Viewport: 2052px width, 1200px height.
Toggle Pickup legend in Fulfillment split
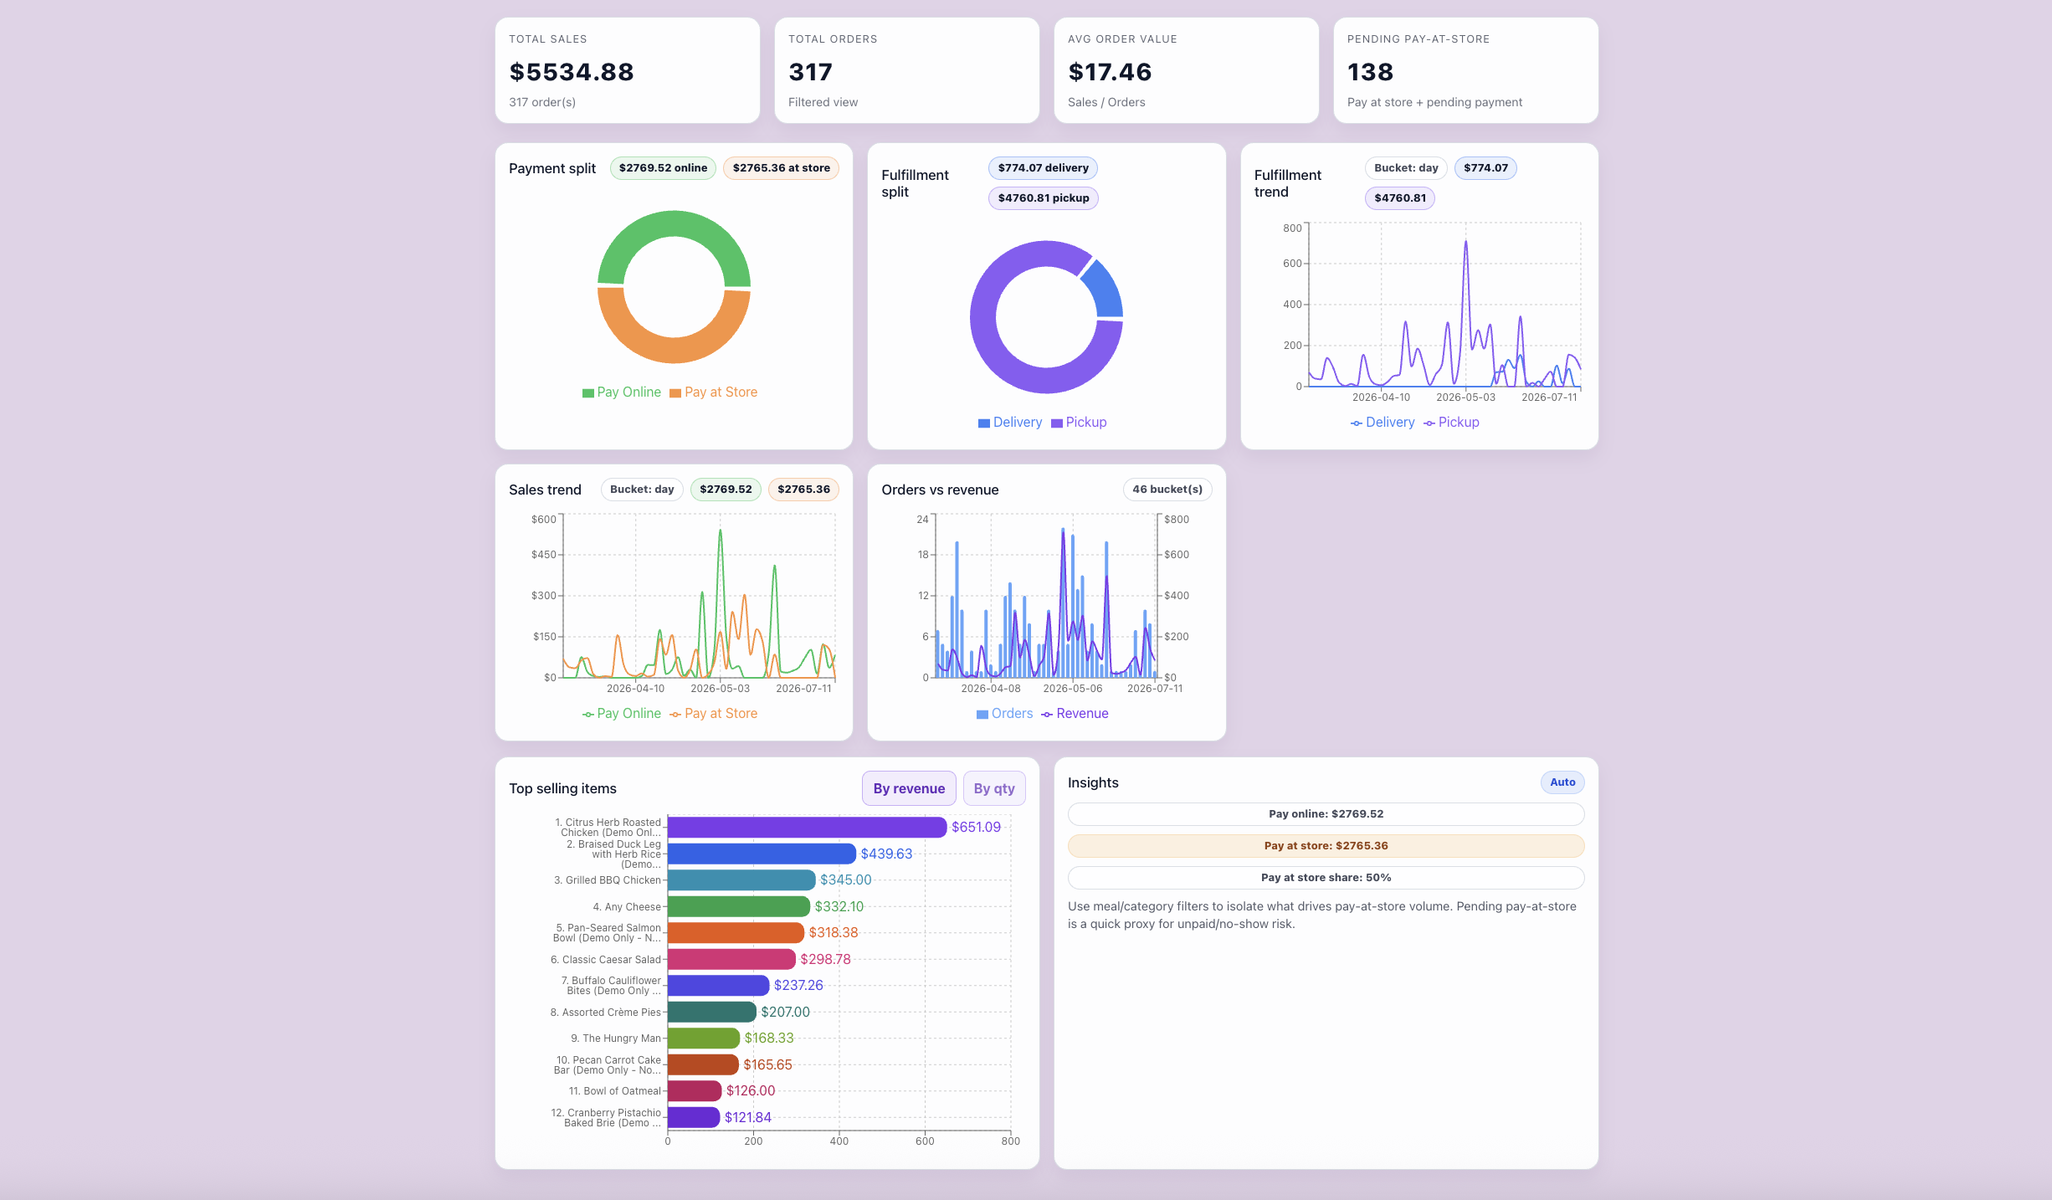coord(1079,422)
